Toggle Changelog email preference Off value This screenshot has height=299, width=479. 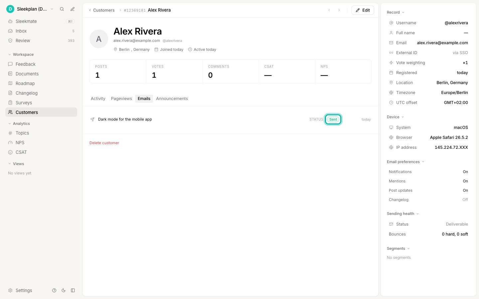click(x=465, y=200)
